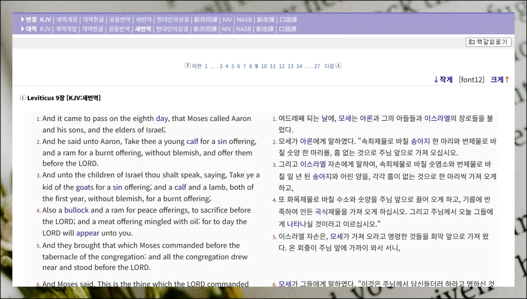Click the 이스라엘 link in Korean verse 3
This screenshot has height=299, width=527.
pos(313,164)
